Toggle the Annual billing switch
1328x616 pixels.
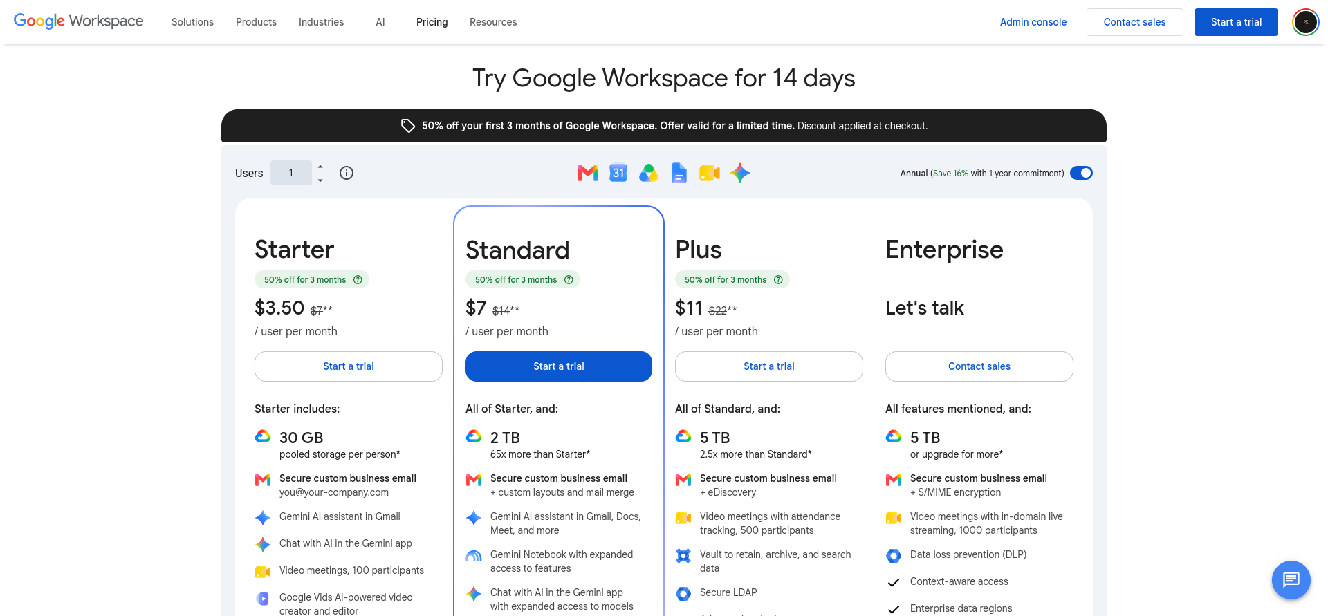[x=1081, y=173]
